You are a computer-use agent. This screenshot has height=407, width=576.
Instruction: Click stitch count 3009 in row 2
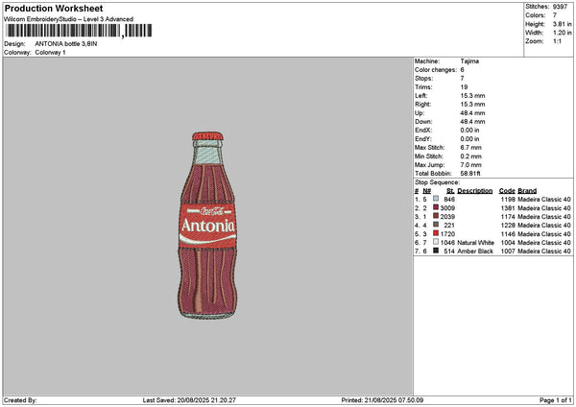pos(447,208)
